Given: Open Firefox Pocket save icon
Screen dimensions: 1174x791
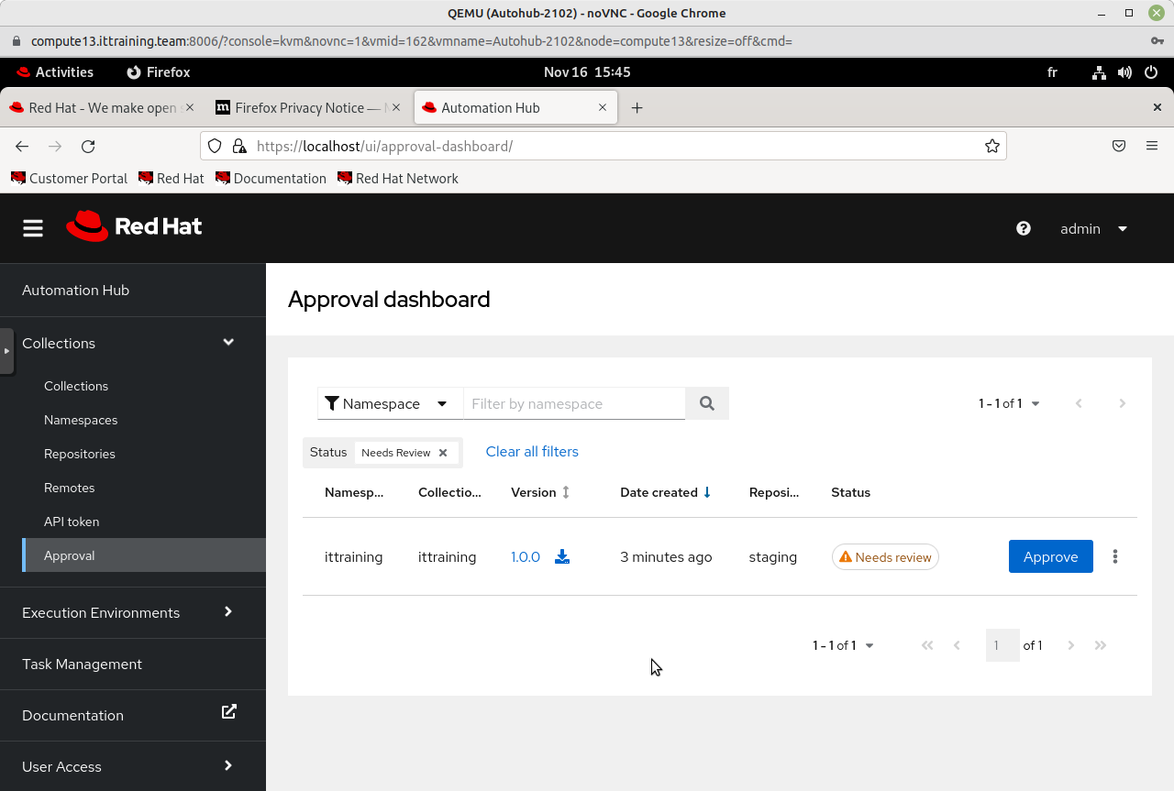Looking at the screenshot, I should [1119, 146].
